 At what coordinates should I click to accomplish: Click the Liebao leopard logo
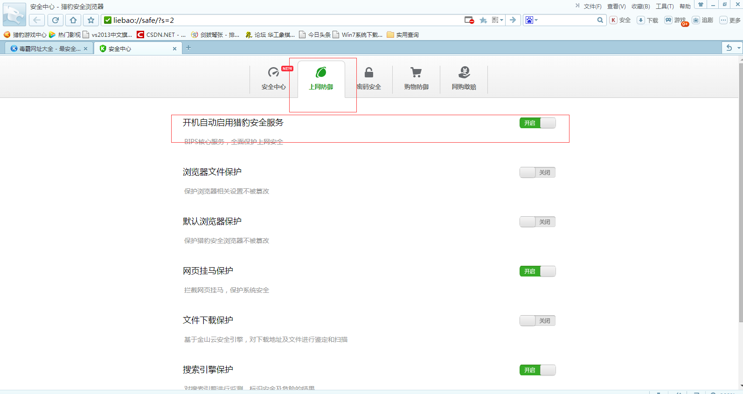[14, 14]
